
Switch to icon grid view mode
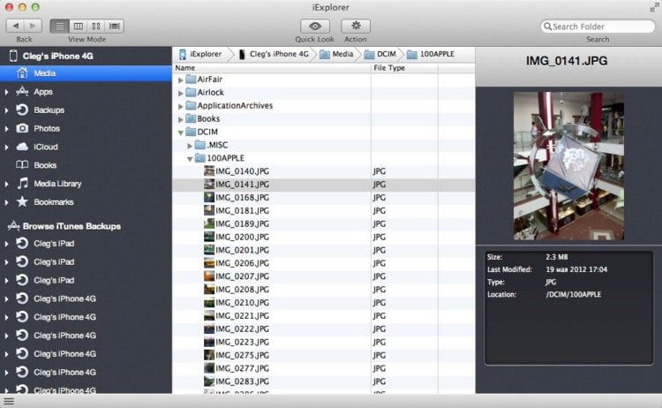pyautogui.click(x=96, y=26)
